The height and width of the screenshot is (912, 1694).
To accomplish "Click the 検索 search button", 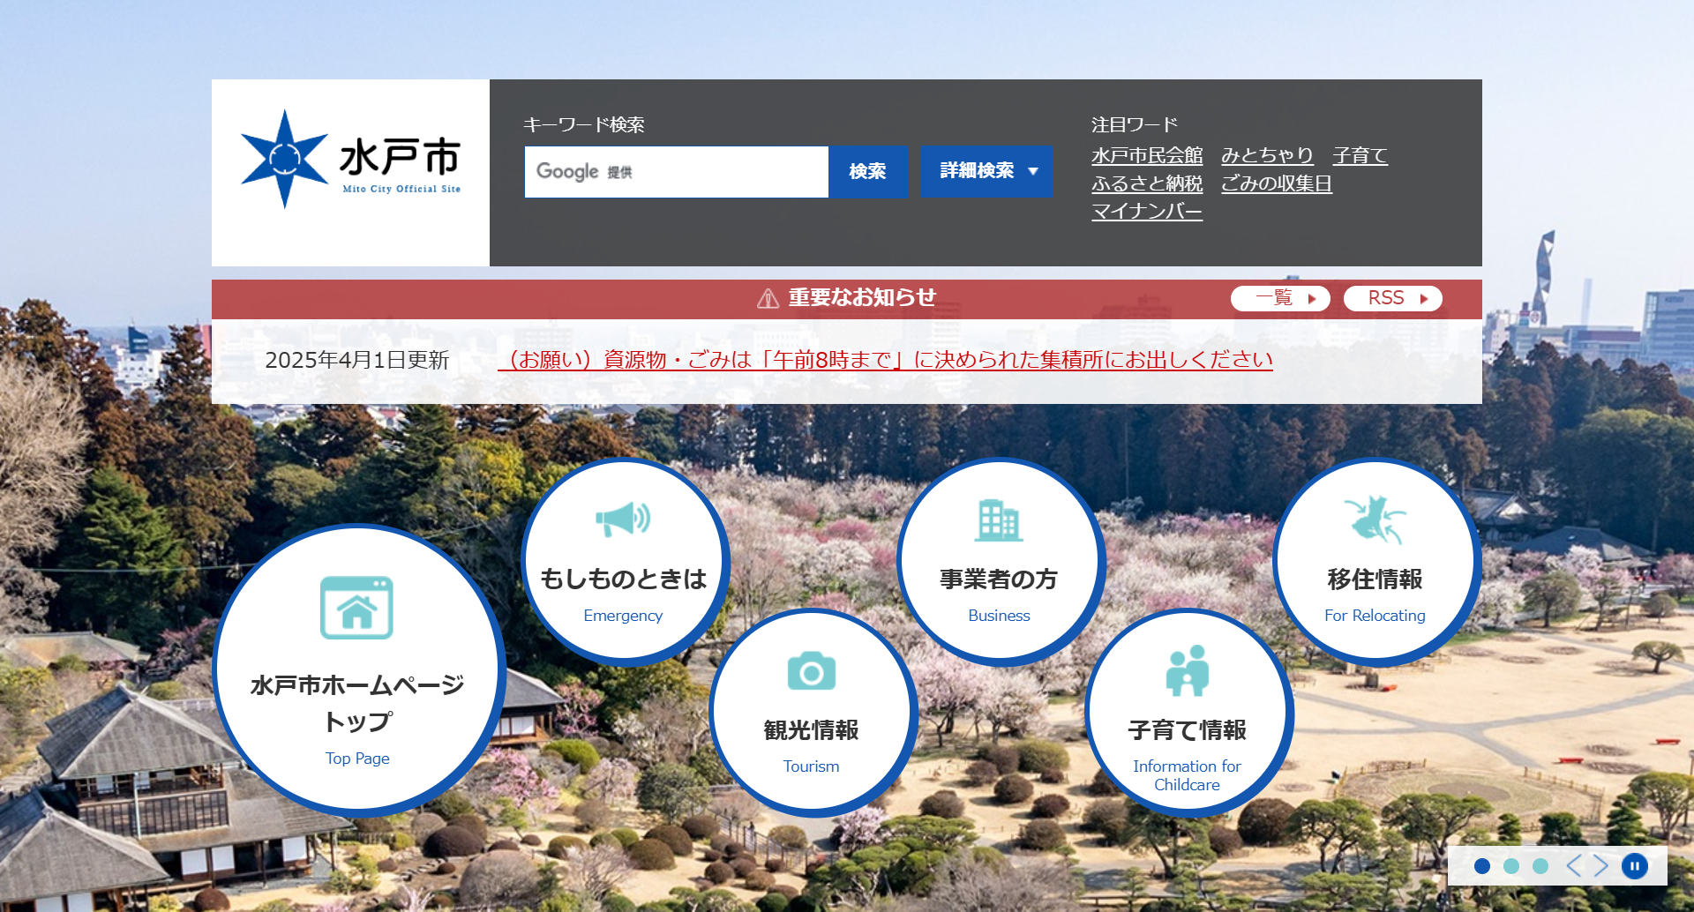I will (x=867, y=171).
